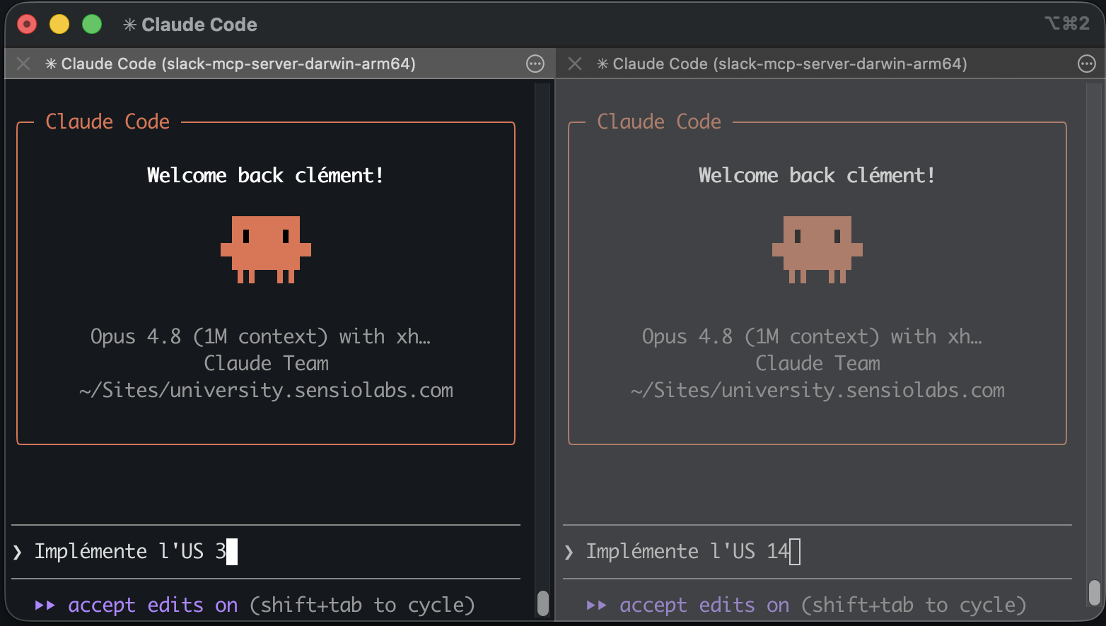The image size is (1106, 626).
Task: Click the "Opus 4.8 (1M context)" line, right pane
Action: click(812, 336)
